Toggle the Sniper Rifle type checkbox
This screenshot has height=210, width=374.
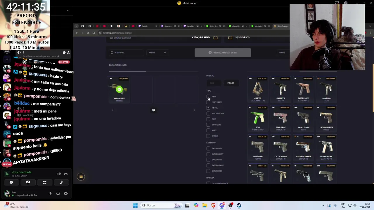(x=208, y=102)
